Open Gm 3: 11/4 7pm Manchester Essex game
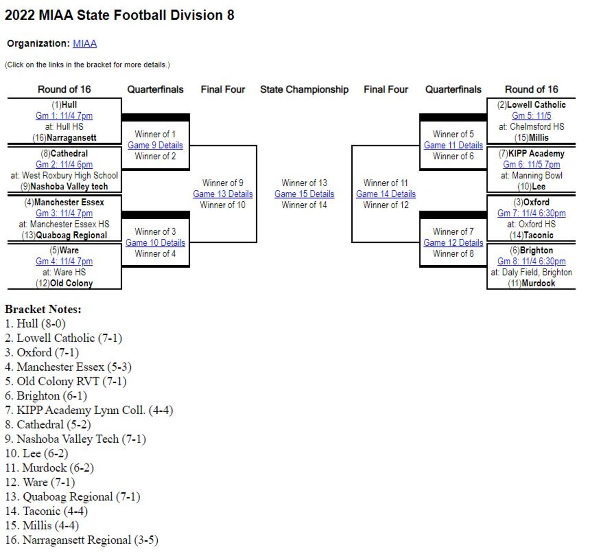The height and width of the screenshot is (552, 601). click(64, 213)
